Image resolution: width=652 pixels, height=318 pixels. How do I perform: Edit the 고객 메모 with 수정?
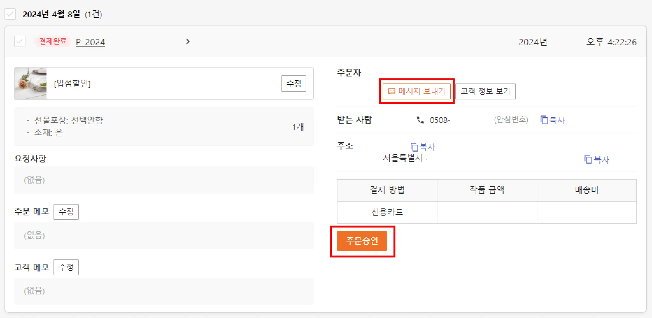pyautogui.click(x=66, y=267)
